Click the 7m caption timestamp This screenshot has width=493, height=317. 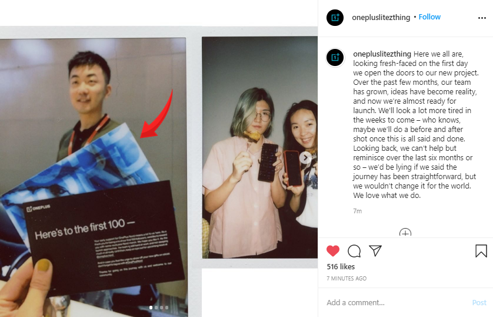[x=358, y=211]
